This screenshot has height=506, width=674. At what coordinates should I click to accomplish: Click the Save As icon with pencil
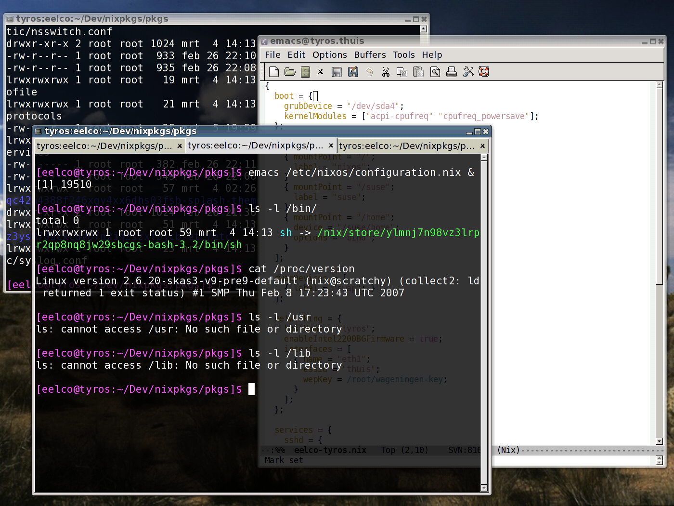[x=353, y=72]
